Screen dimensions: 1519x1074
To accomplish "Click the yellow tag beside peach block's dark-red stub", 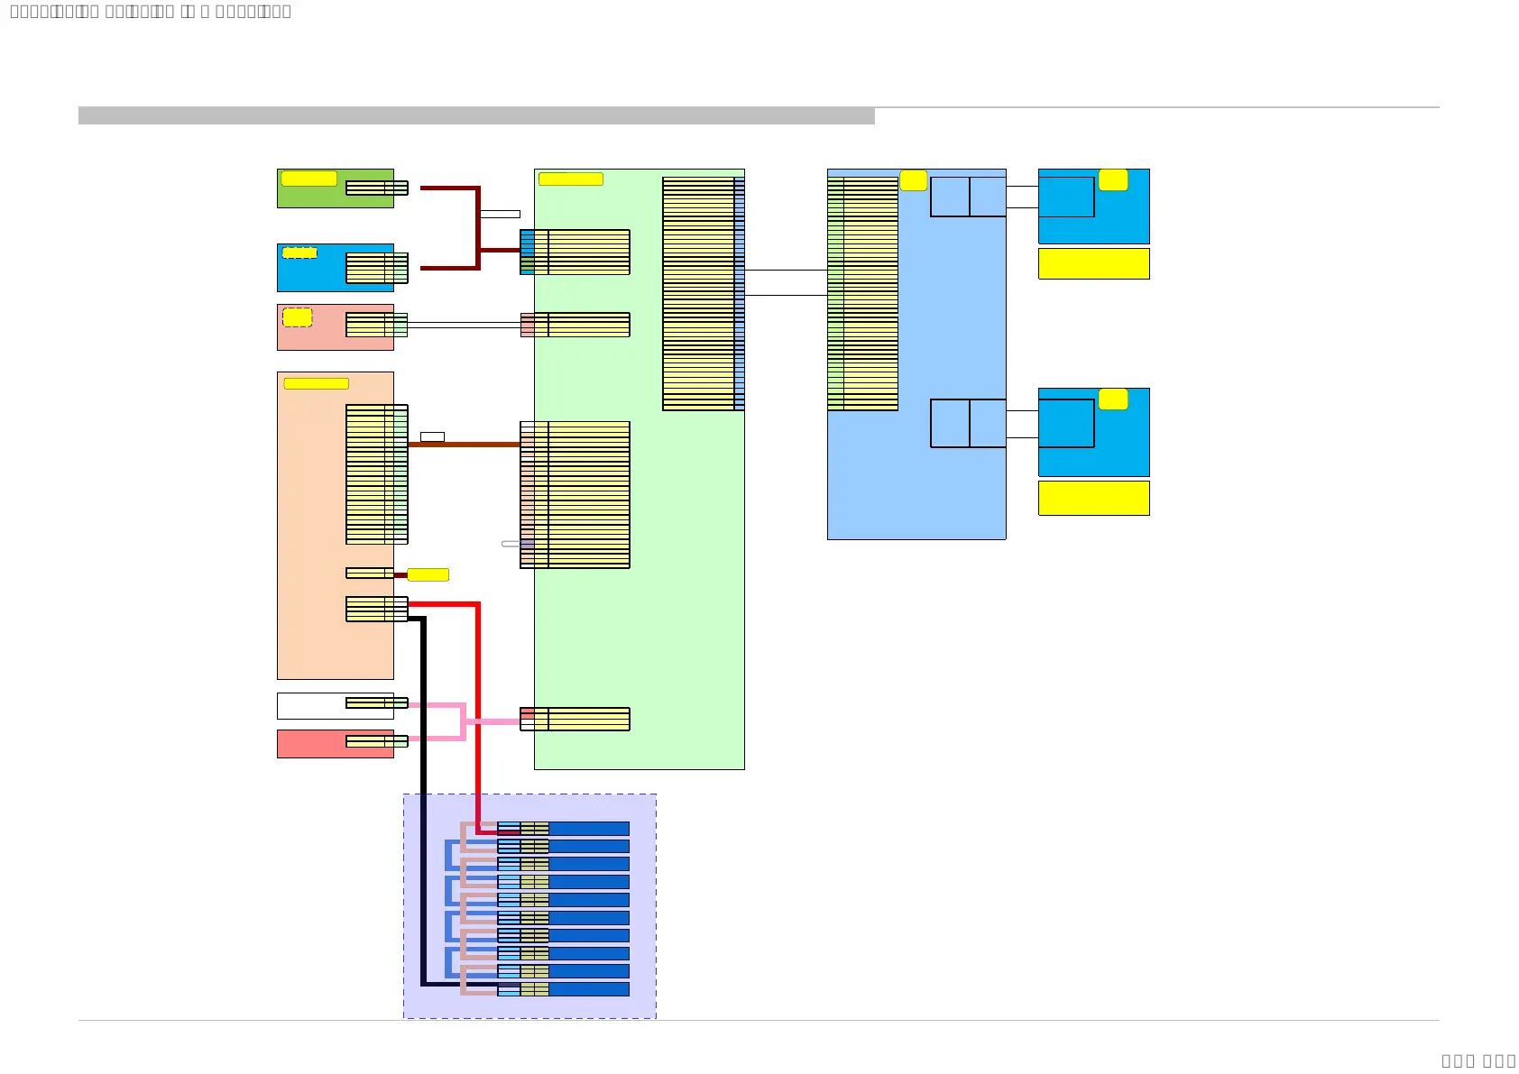I will [x=428, y=574].
